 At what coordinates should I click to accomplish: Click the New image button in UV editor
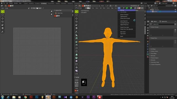pos(33,8)
